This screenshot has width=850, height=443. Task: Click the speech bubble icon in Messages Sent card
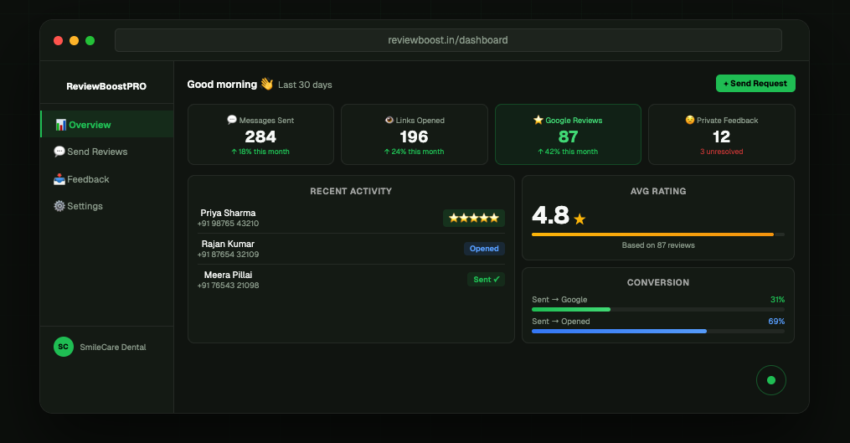(x=232, y=120)
